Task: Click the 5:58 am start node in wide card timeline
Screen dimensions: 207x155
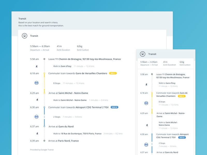Action: [x=44, y=59]
